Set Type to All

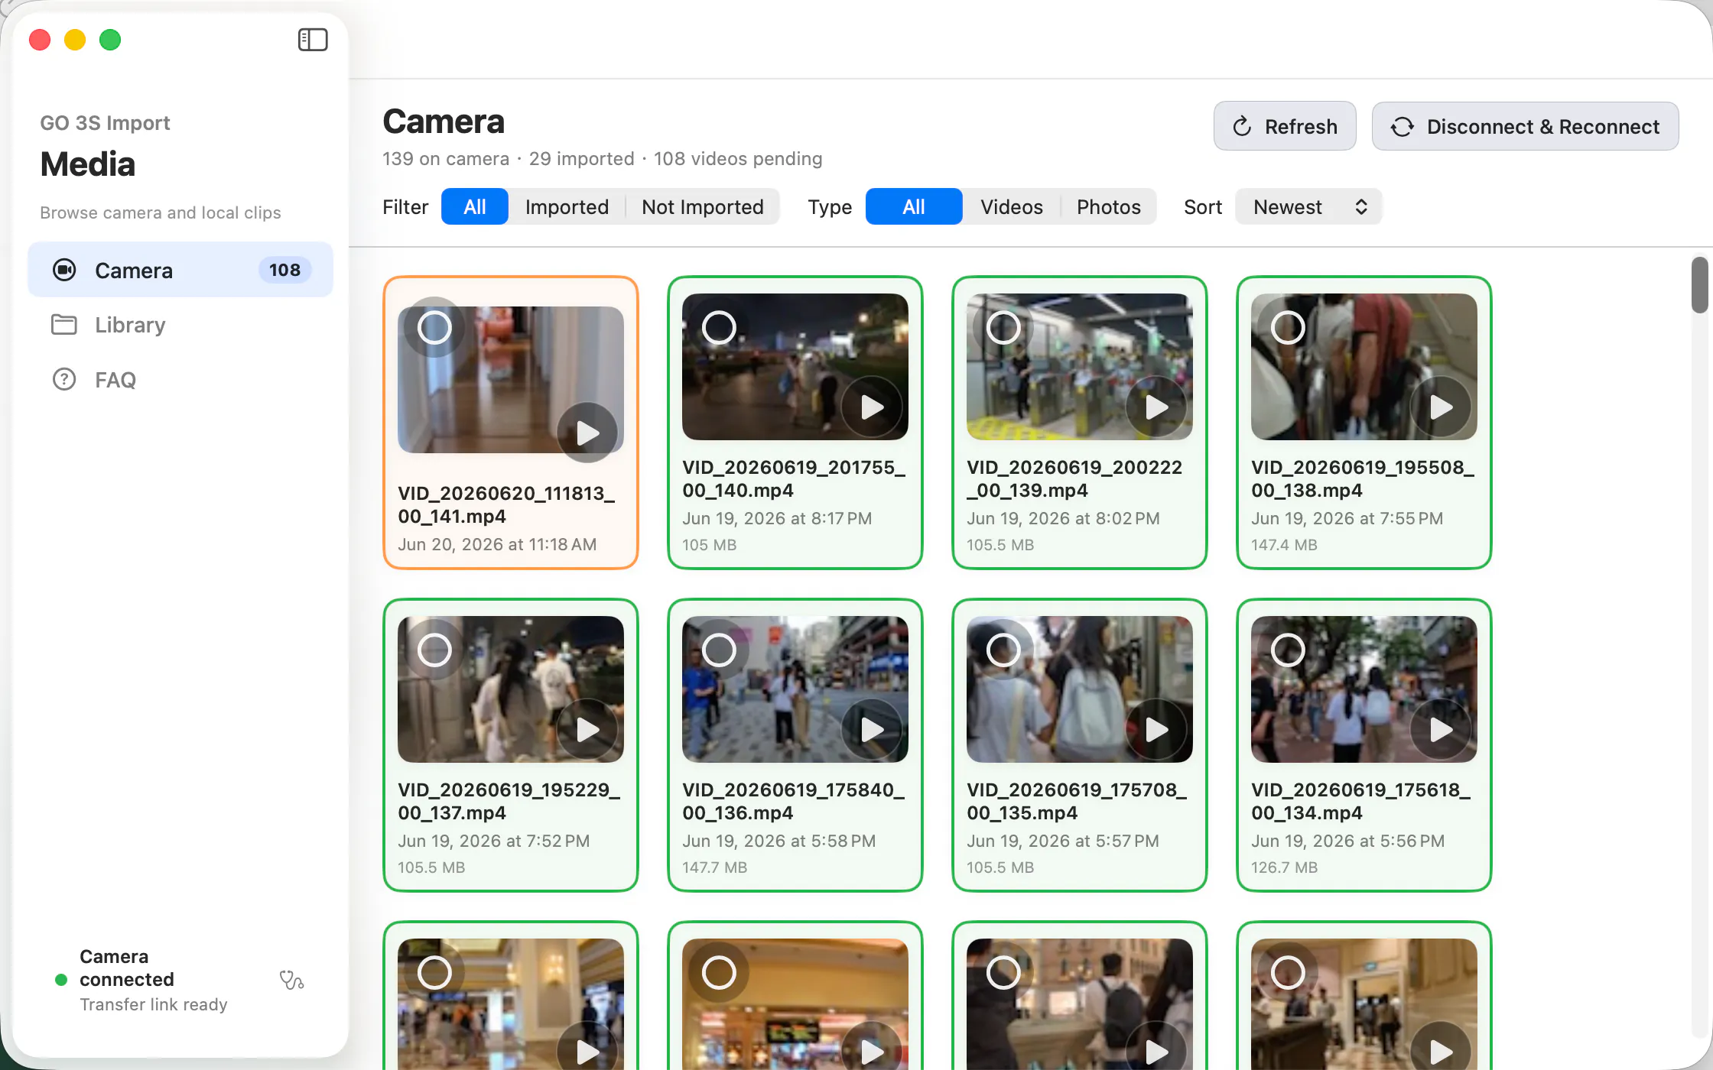click(x=914, y=207)
